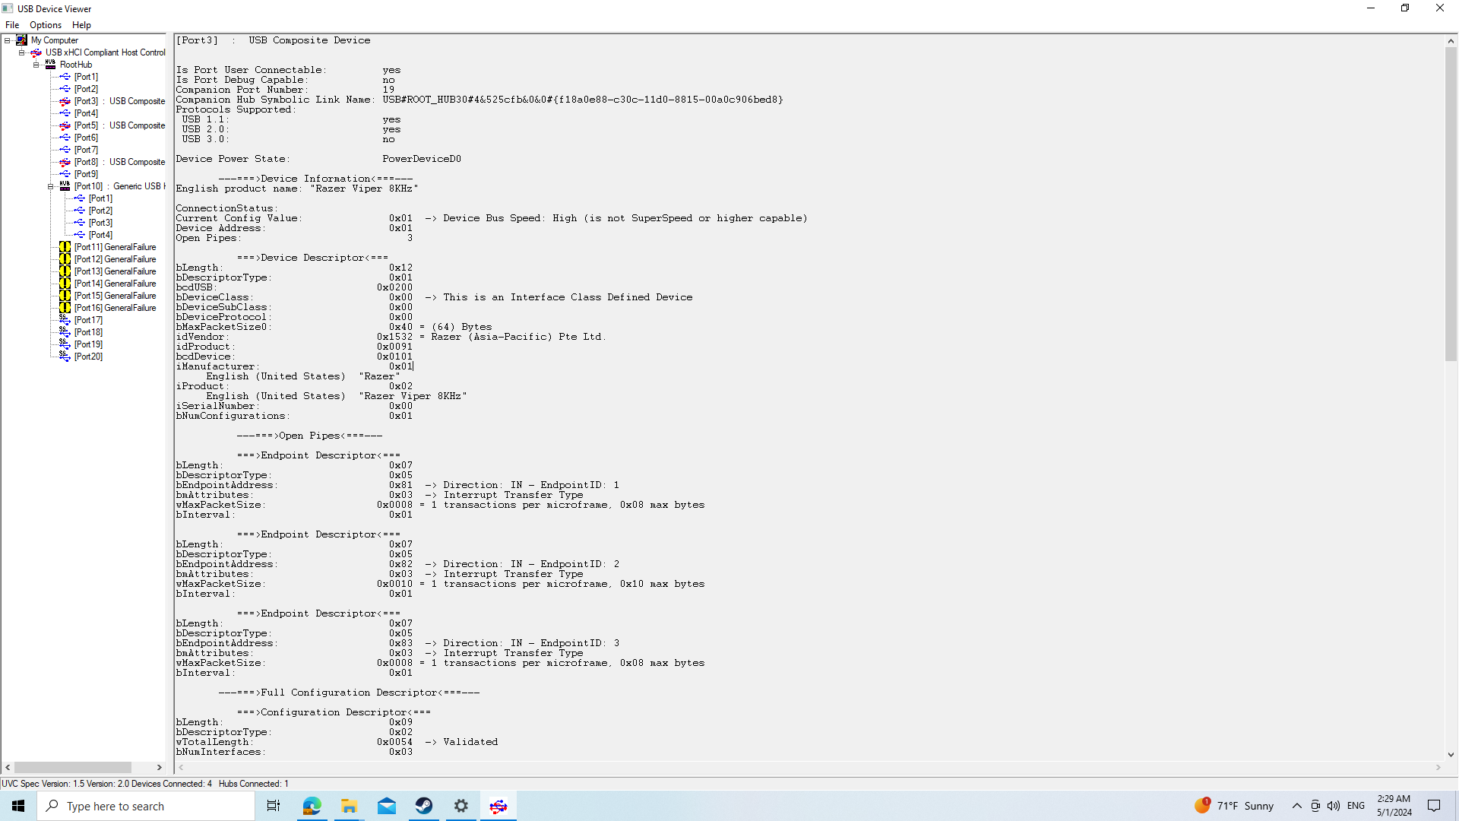Click the RootHub hub icon
Image resolution: width=1459 pixels, height=821 pixels.
click(50, 65)
